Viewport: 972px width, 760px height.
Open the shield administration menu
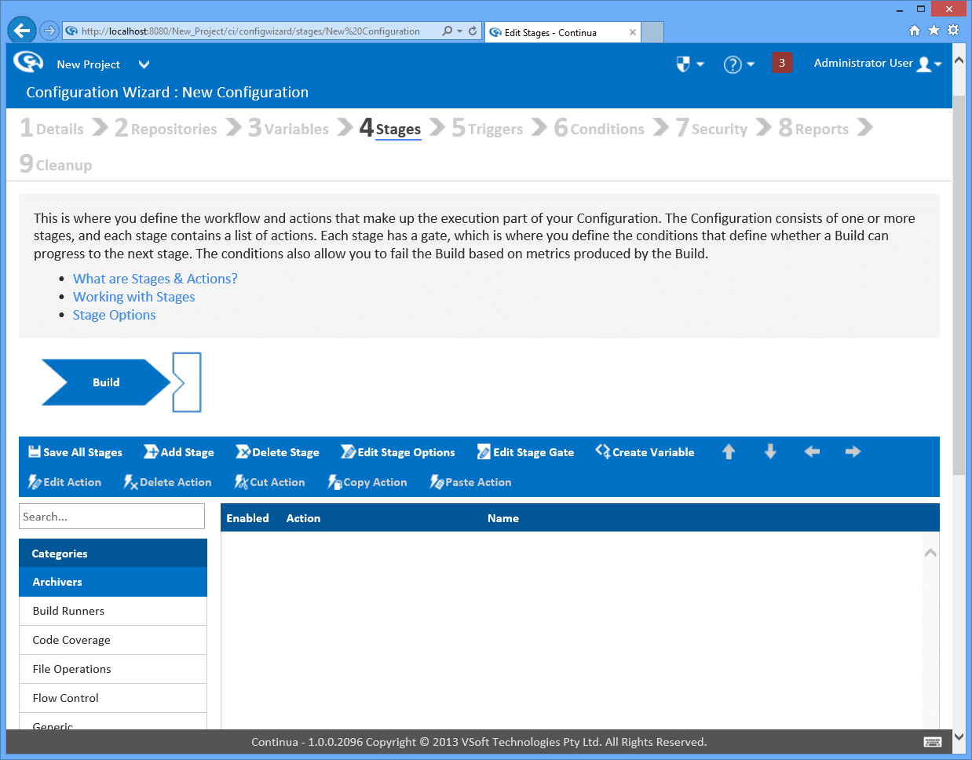click(x=689, y=64)
